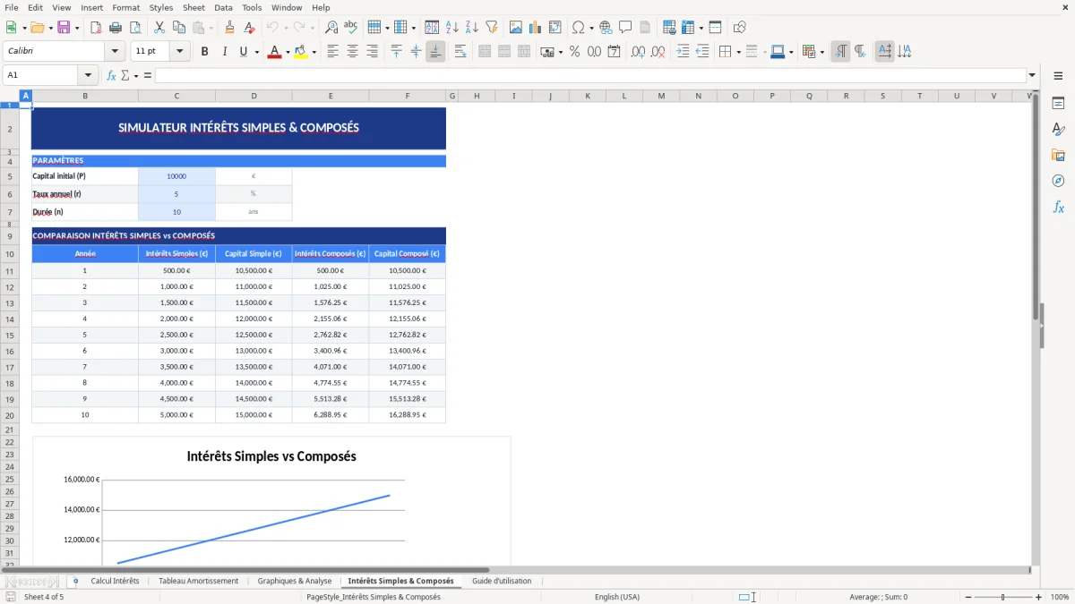Open the Guide d'utilisation sheet
This screenshot has width=1075, height=604.
coord(501,581)
